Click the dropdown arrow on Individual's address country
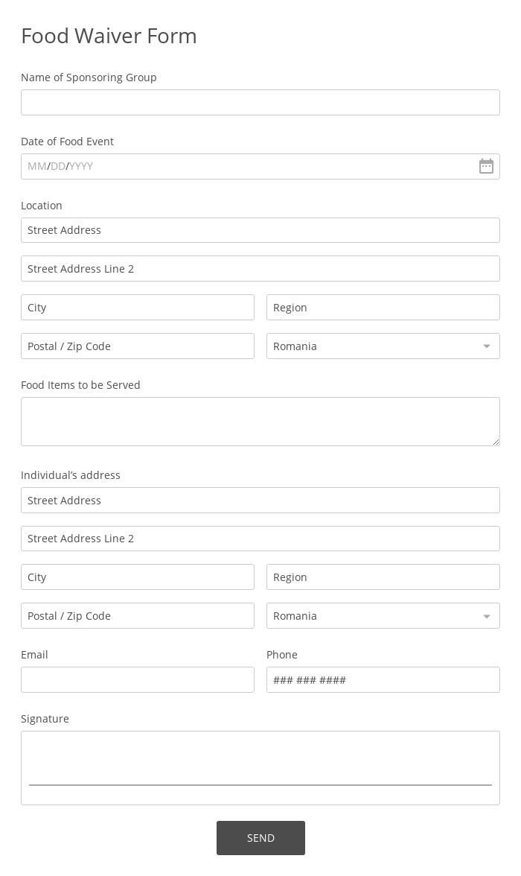 click(486, 615)
